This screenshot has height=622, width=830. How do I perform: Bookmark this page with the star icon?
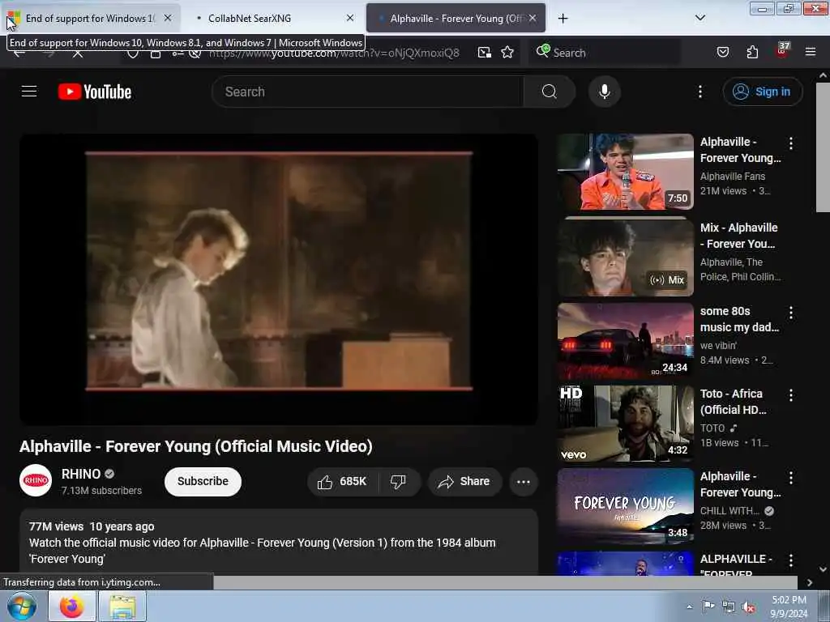[507, 53]
